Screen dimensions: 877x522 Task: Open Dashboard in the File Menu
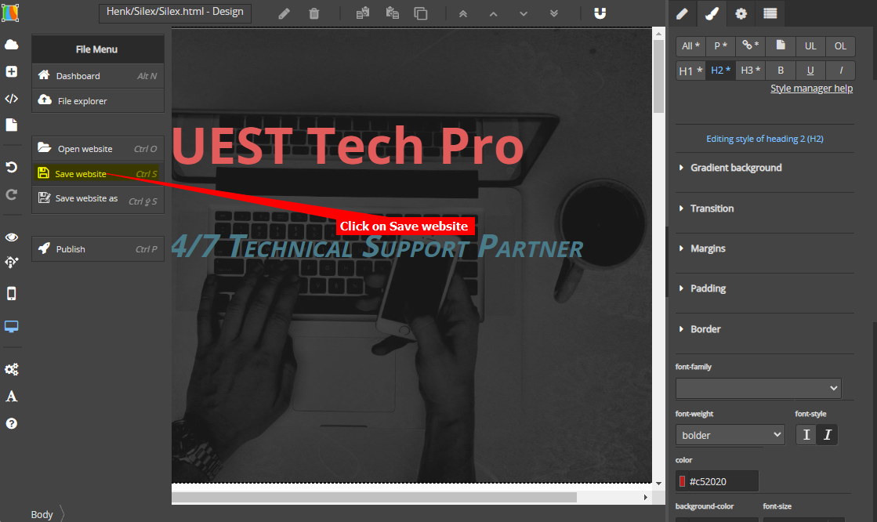pos(98,76)
